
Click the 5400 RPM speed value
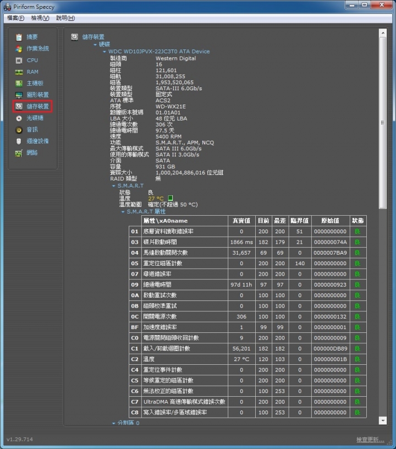[x=168, y=136]
